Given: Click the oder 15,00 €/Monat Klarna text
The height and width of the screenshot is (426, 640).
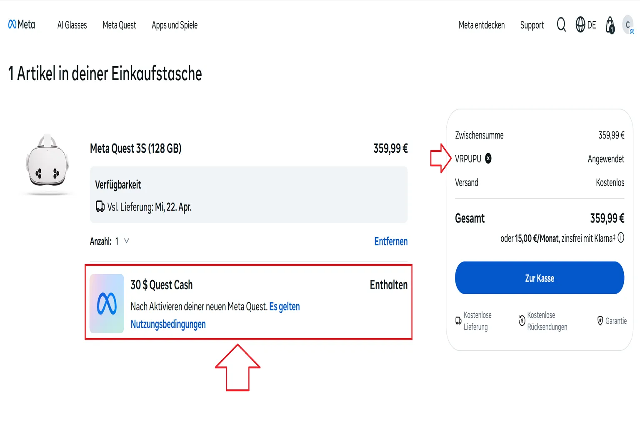Looking at the screenshot, I should coord(558,238).
